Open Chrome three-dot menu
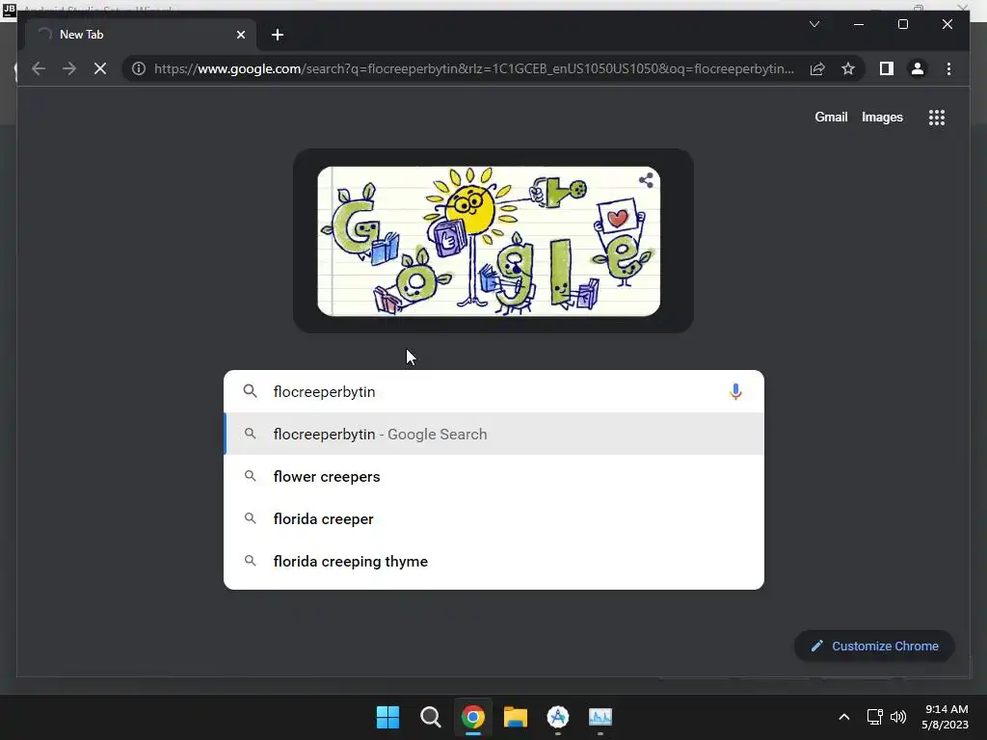Viewport: 987px width, 740px height. point(948,68)
